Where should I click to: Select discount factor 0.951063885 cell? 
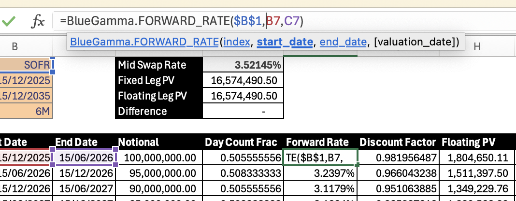(398, 188)
